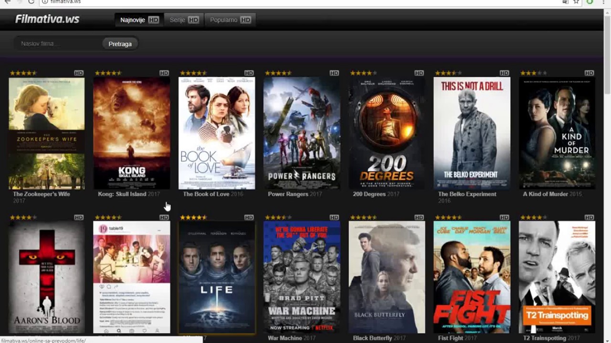Switch to the Serije HD tab
Viewport: 611px width, 343px height.
[x=184, y=20]
